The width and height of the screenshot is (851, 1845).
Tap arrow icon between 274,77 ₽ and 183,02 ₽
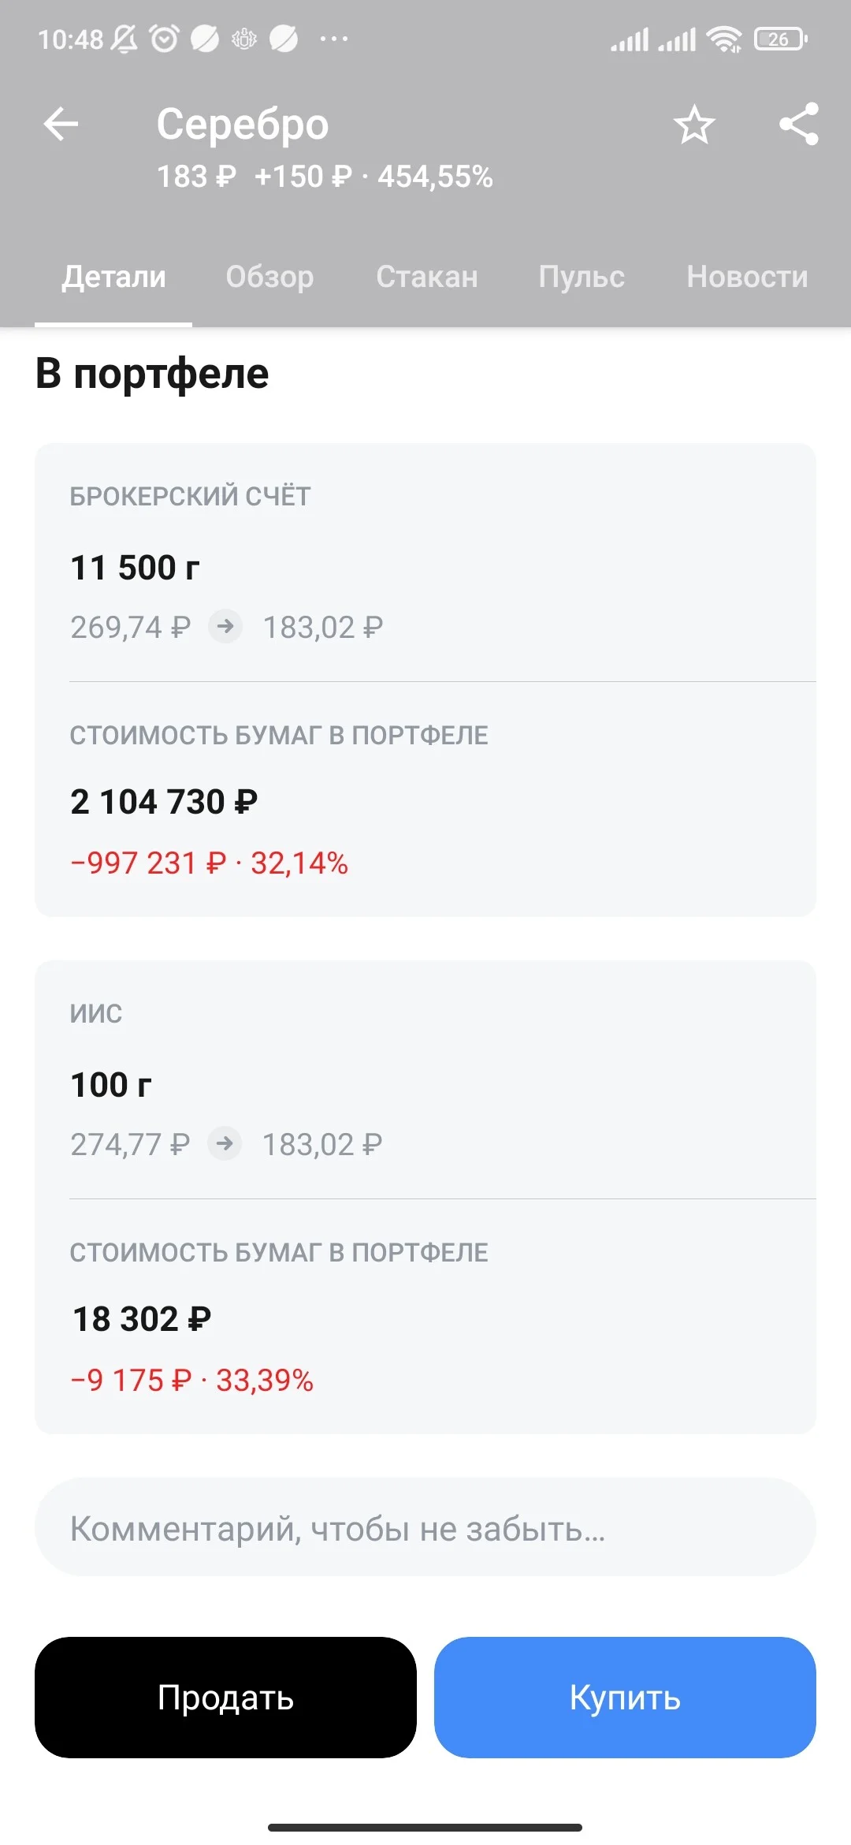pyautogui.click(x=225, y=1143)
